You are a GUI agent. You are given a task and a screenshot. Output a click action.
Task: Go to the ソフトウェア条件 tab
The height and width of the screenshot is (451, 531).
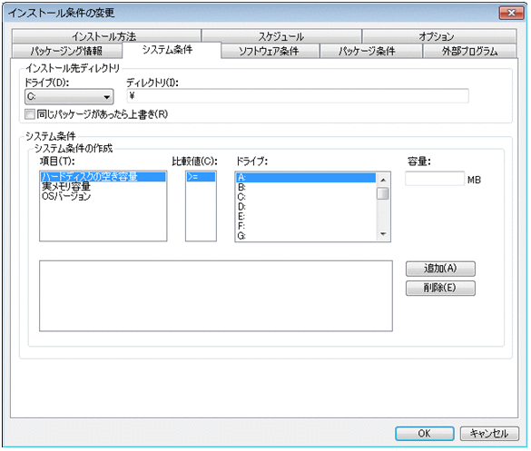270,51
